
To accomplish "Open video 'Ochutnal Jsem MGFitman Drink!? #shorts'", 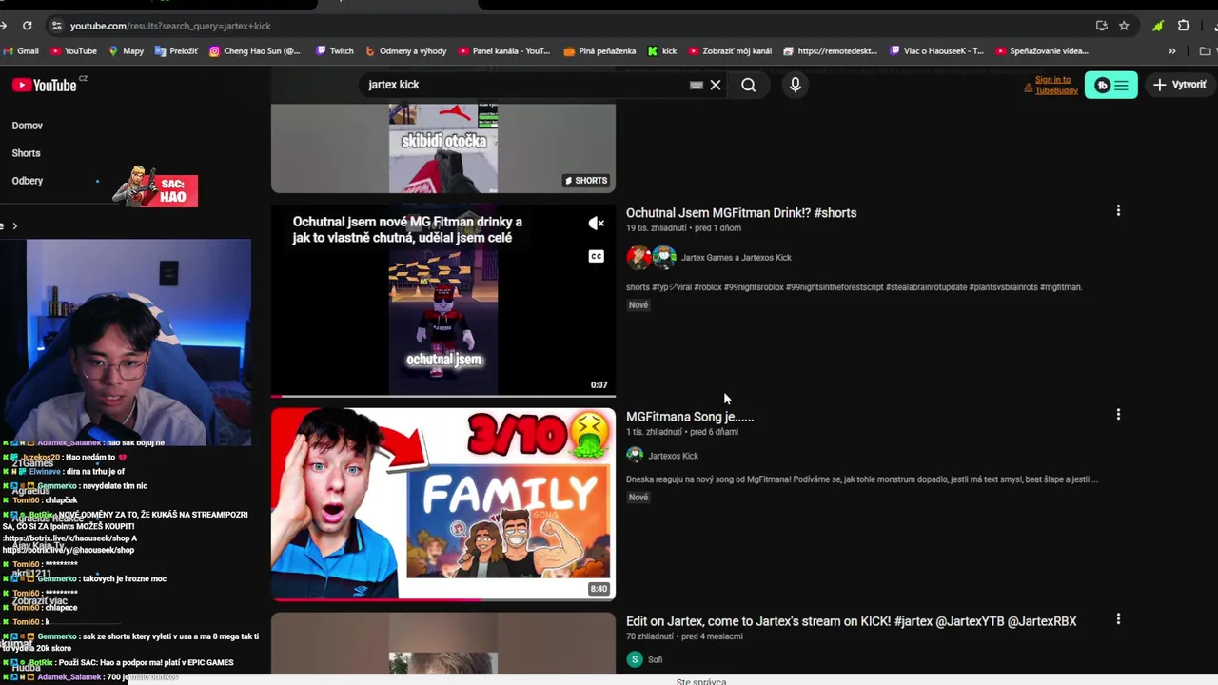I will click(x=741, y=213).
